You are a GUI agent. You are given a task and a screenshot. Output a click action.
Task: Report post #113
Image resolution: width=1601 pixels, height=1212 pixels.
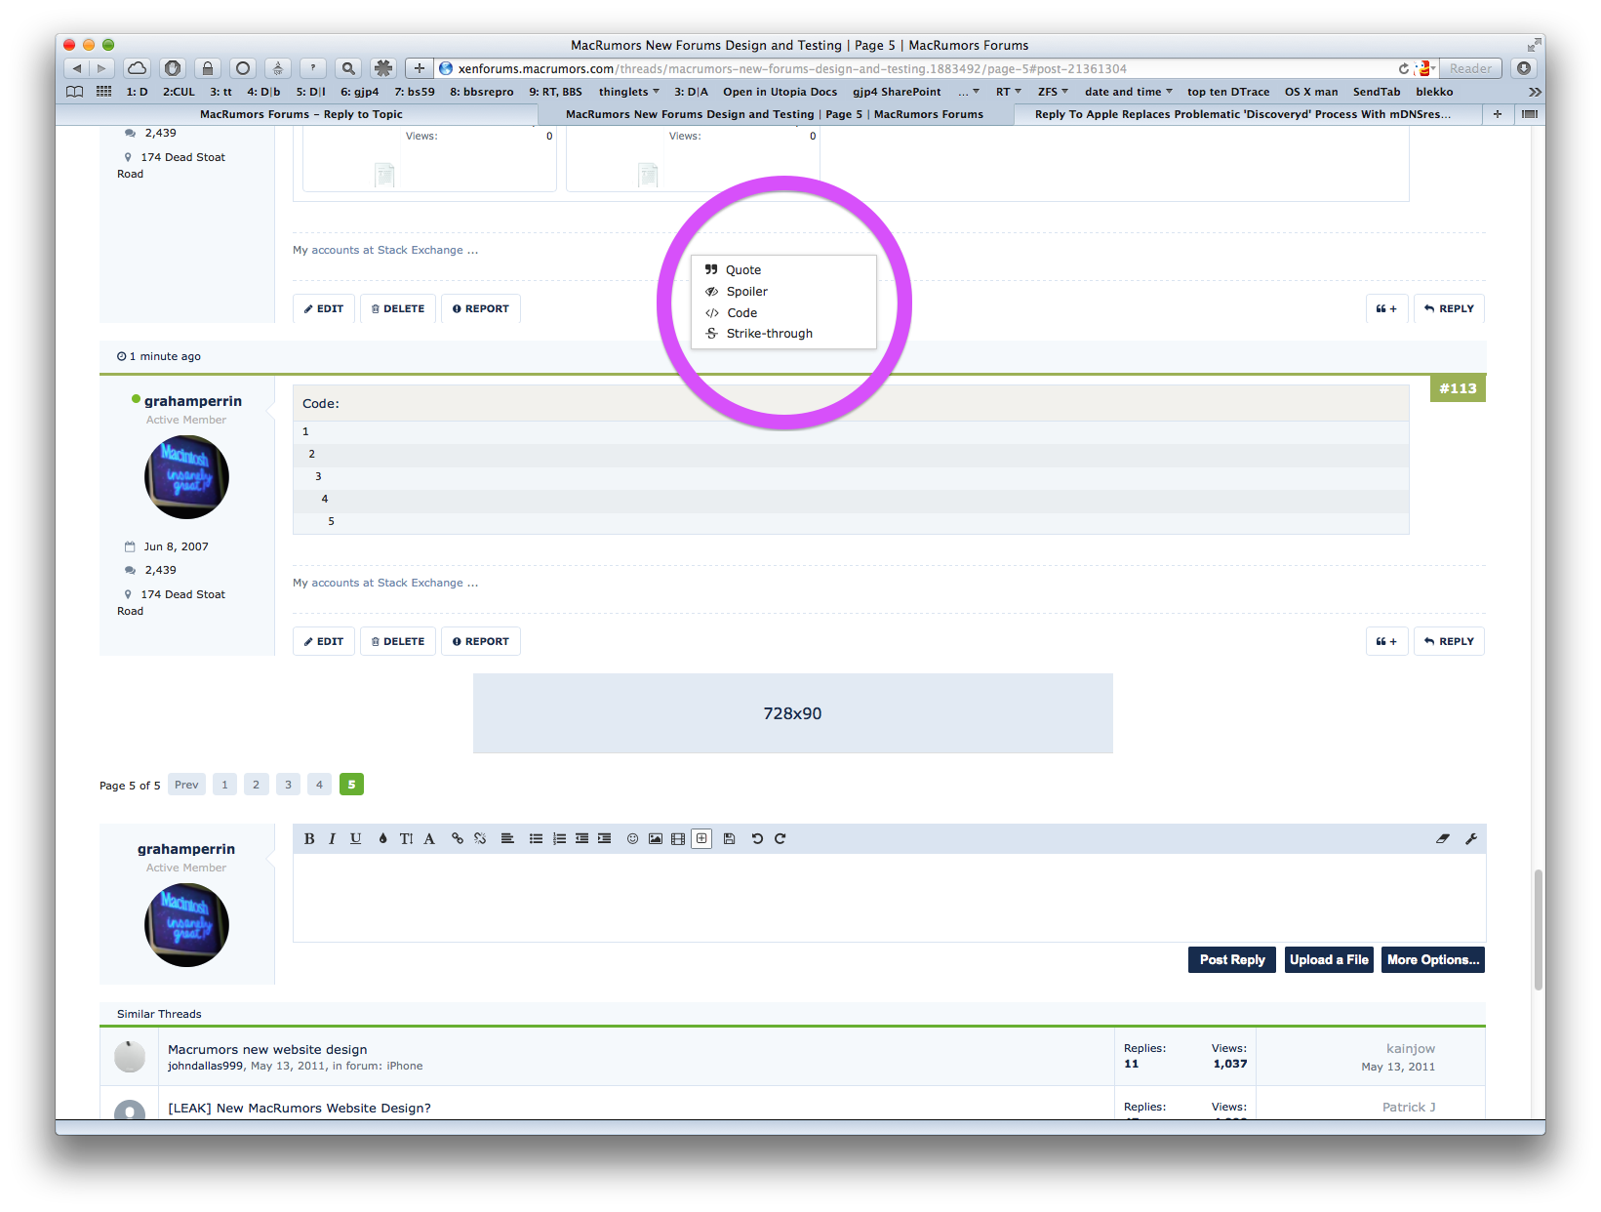pyautogui.click(x=481, y=641)
